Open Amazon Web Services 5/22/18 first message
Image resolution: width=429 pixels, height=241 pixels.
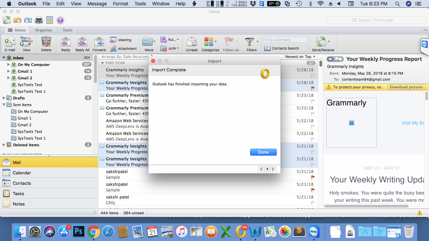[x=208, y=124]
